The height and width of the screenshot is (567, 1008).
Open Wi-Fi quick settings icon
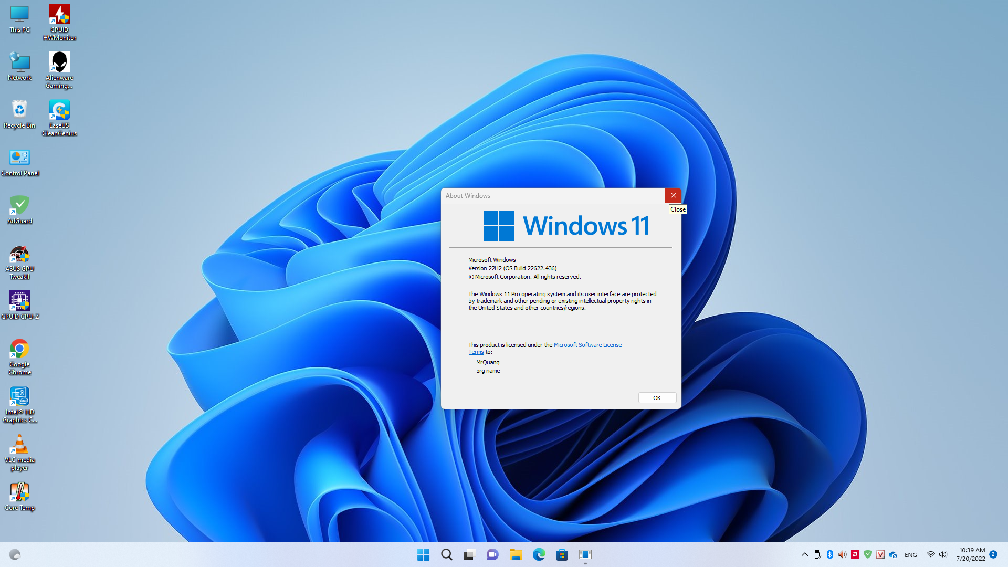click(x=930, y=554)
